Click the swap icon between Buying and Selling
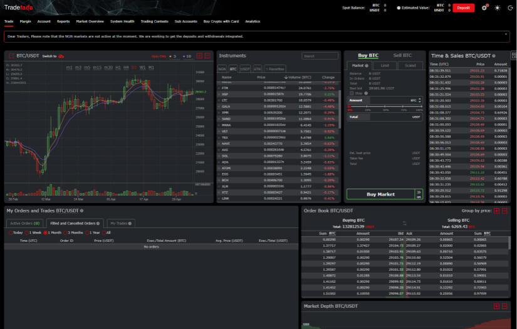This screenshot has height=329, width=517. click(405, 223)
